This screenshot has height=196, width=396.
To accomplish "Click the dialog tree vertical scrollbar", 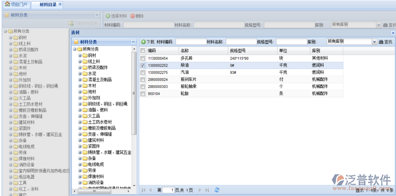I will pos(134,93).
